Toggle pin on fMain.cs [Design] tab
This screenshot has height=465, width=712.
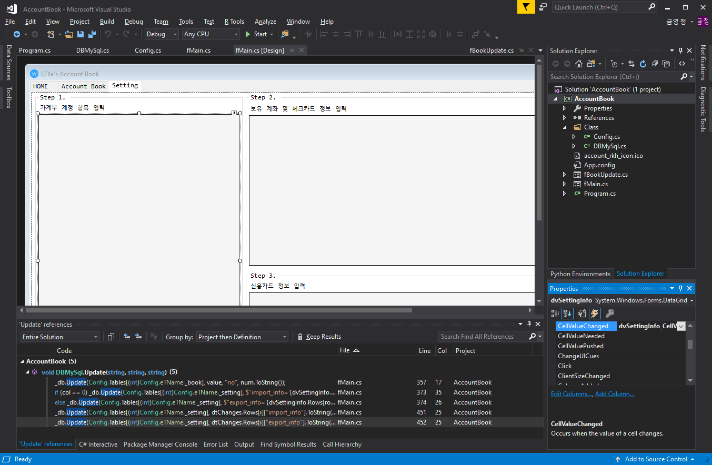click(292, 50)
